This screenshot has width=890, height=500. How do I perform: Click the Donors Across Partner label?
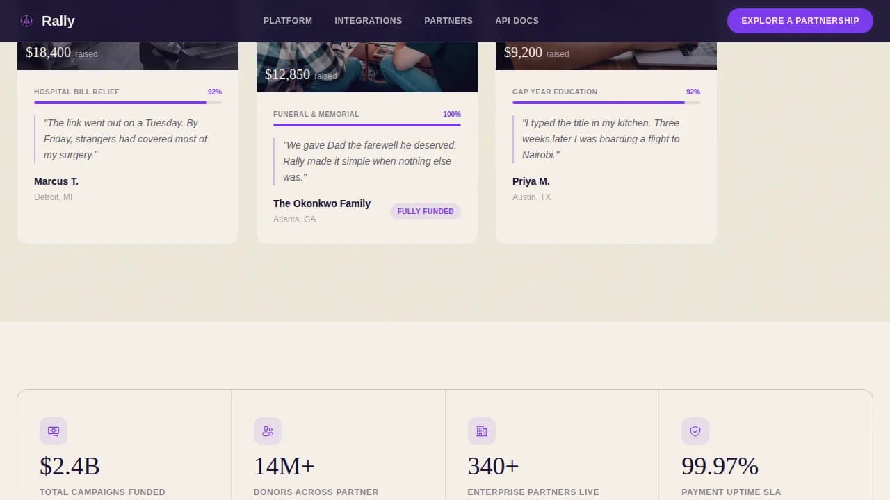(x=316, y=492)
